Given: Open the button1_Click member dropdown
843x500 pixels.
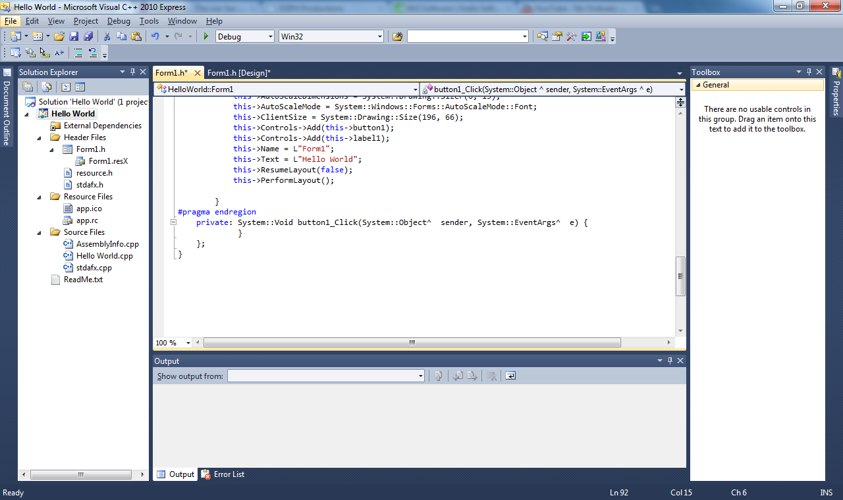Looking at the screenshot, I should (x=681, y=89).
